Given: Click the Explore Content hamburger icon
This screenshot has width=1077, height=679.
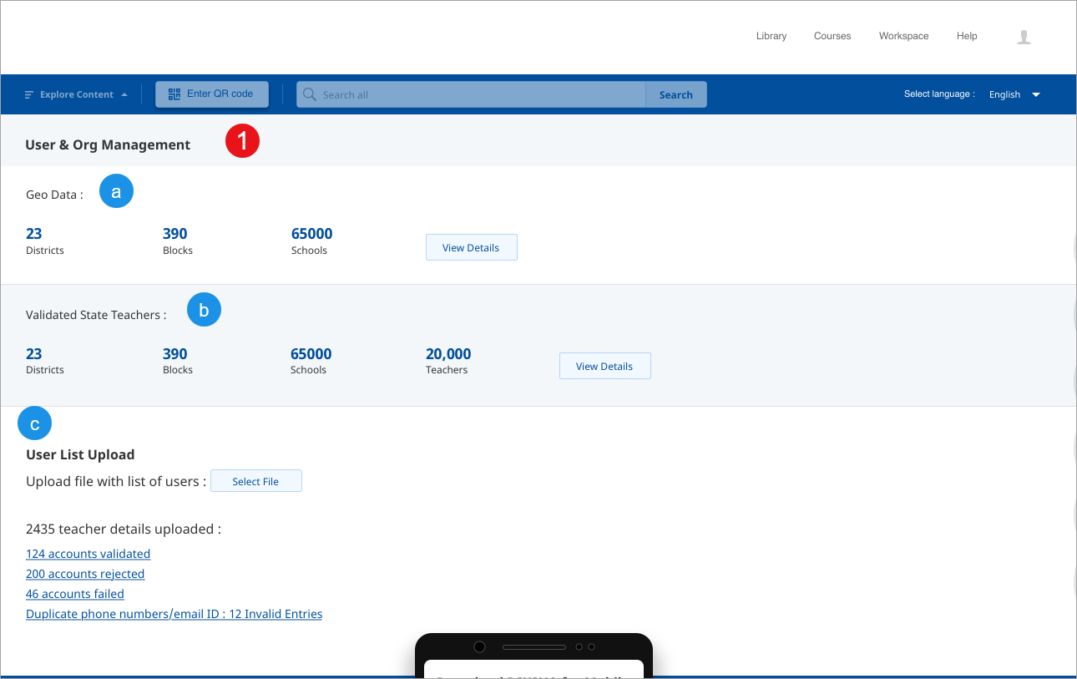Looking at the screenshot, I should click(29, 95).
